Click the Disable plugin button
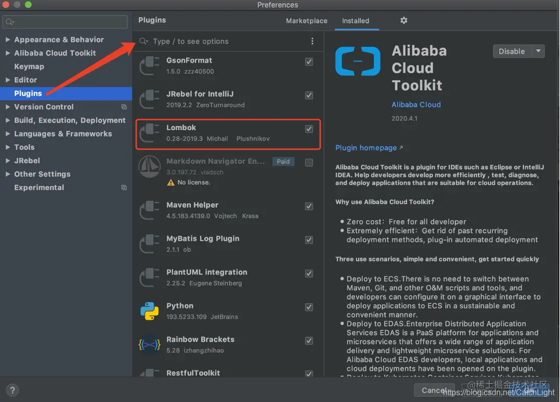 pos(512,51)
